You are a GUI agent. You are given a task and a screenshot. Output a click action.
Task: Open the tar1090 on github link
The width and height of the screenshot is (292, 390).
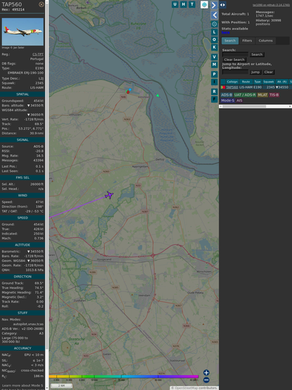coord(271,5)
